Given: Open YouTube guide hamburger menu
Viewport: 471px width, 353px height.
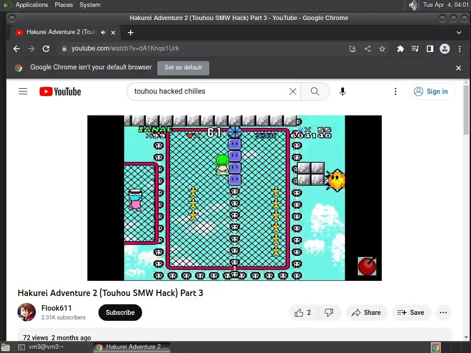Looking at the screenshot, I should (23, 91).
